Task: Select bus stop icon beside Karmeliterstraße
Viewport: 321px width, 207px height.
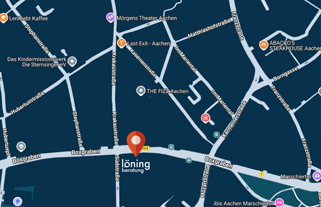Action: 216,135
